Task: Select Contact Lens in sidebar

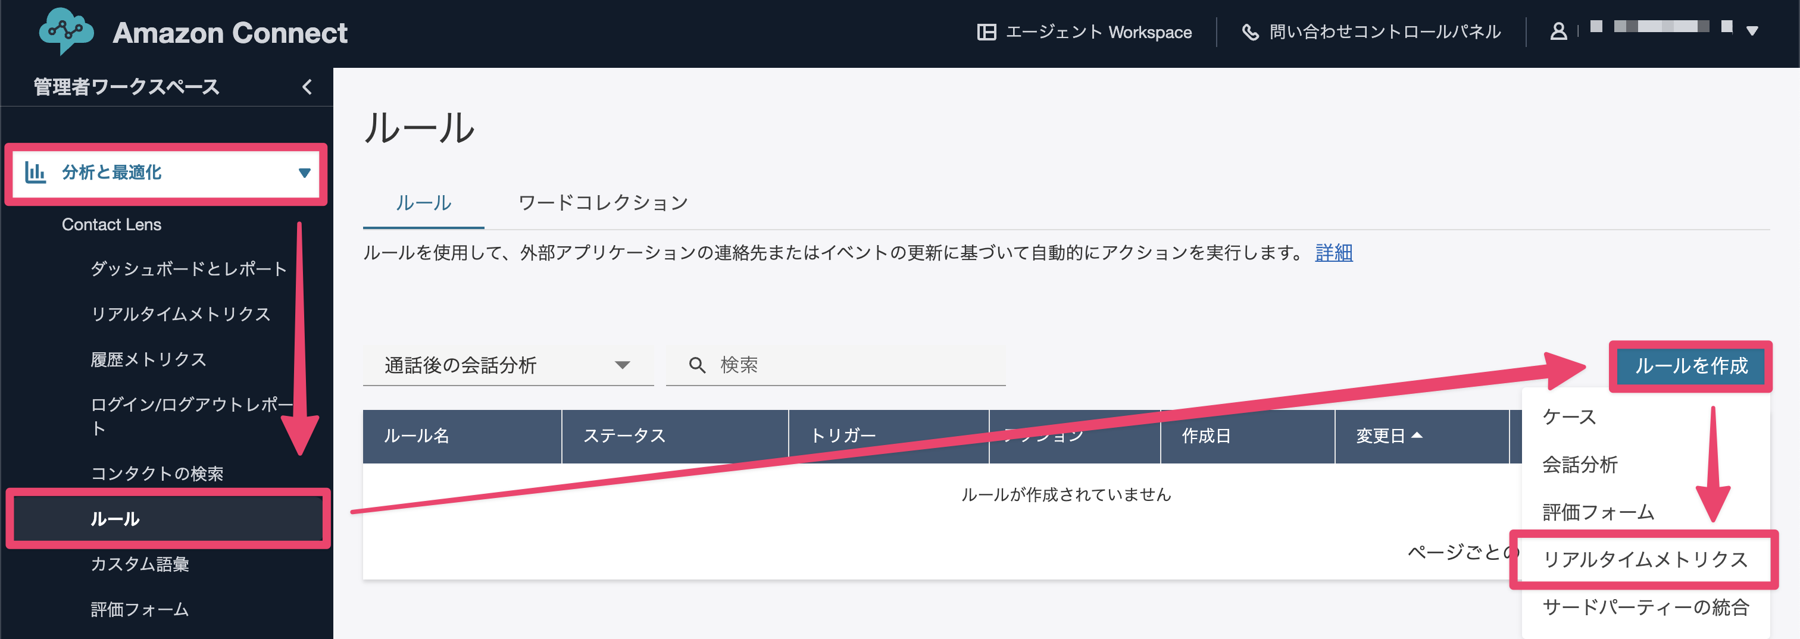Action: [111, 225]
